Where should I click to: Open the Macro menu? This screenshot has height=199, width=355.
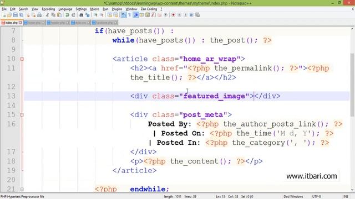pyautogui.click(x=95, y=9)
